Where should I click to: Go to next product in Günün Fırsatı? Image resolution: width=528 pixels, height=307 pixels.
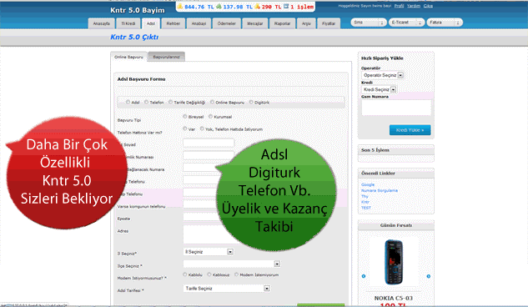coord(429,276)
